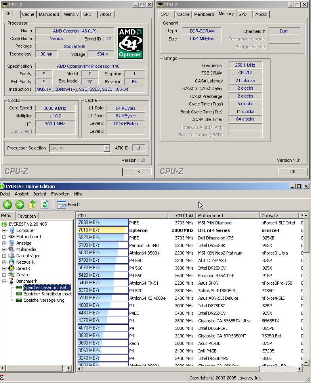Select the Anzeige tree node
Image resolution: width=311 pixels, height=383 pixels.
point(24,243)
